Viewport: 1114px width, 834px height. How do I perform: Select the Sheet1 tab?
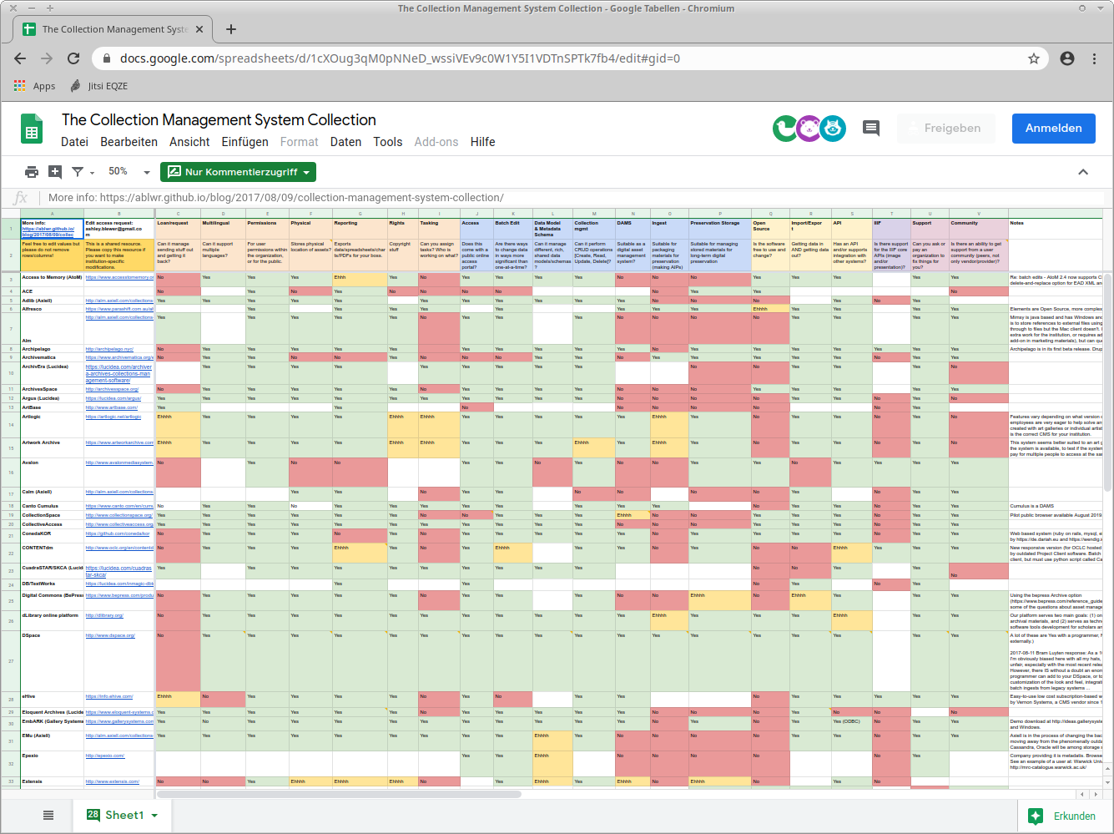(123, 815)
